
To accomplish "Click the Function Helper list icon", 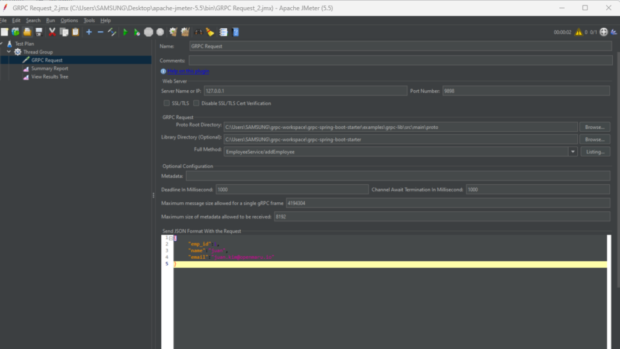I will (223, 32).
